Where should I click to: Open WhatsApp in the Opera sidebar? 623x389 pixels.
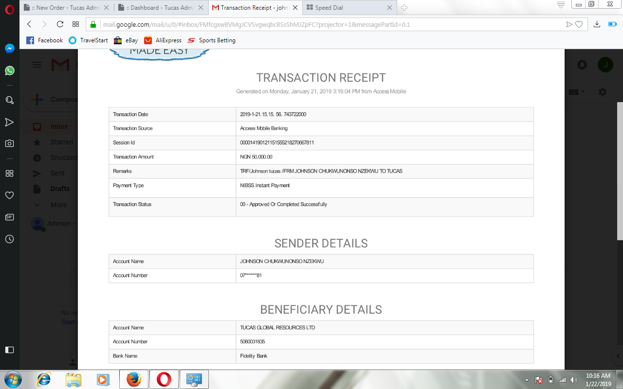click(9, 71)
